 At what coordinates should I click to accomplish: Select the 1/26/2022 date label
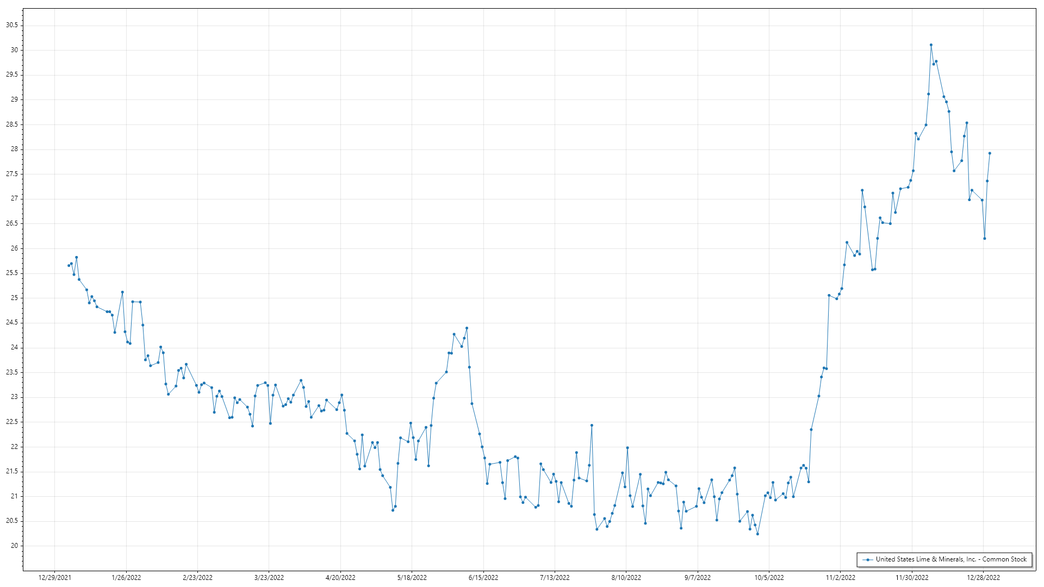126,578
